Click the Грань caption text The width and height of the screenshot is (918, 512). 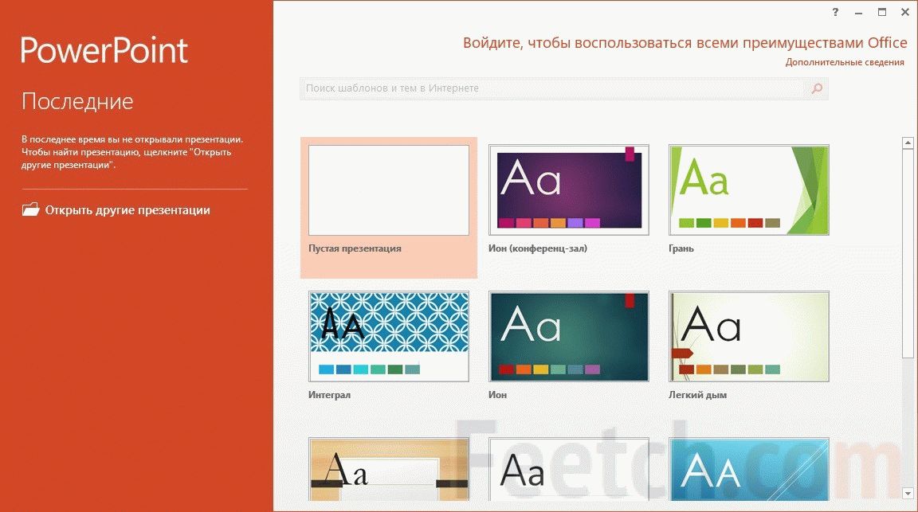click(x=681, y=248)
